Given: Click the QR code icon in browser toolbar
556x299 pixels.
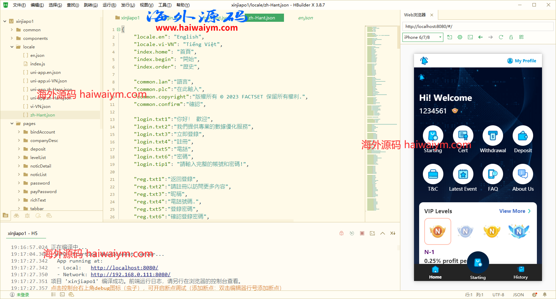Looking at the screenshot, I should coord(521,37).
